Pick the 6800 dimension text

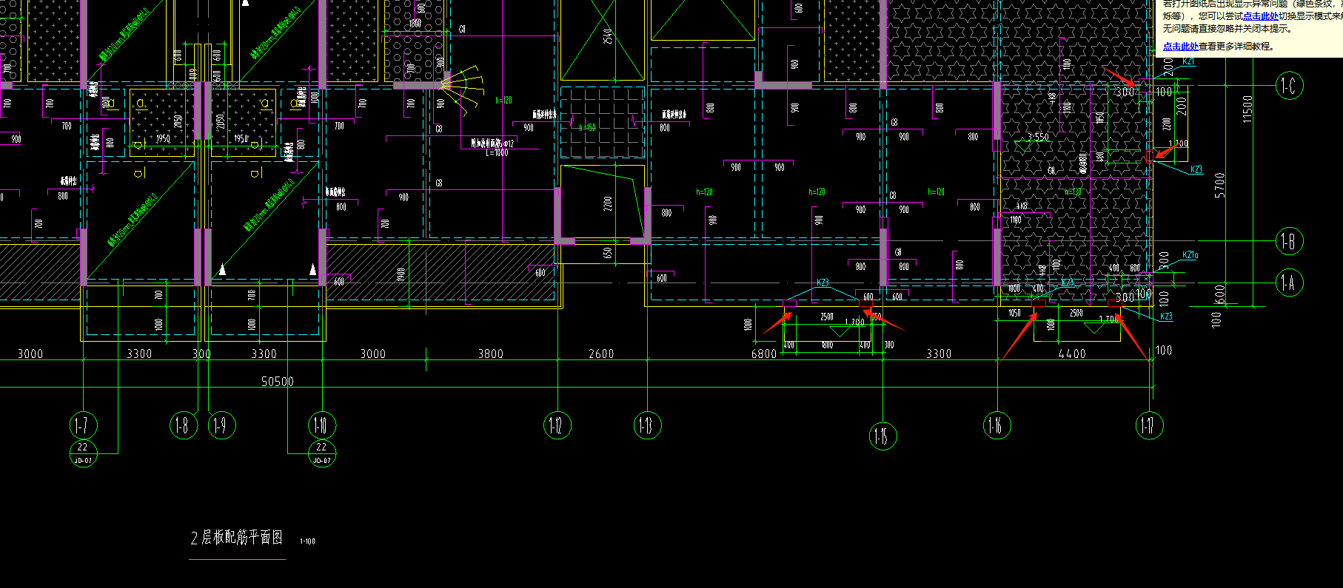[x=764, y=354]
